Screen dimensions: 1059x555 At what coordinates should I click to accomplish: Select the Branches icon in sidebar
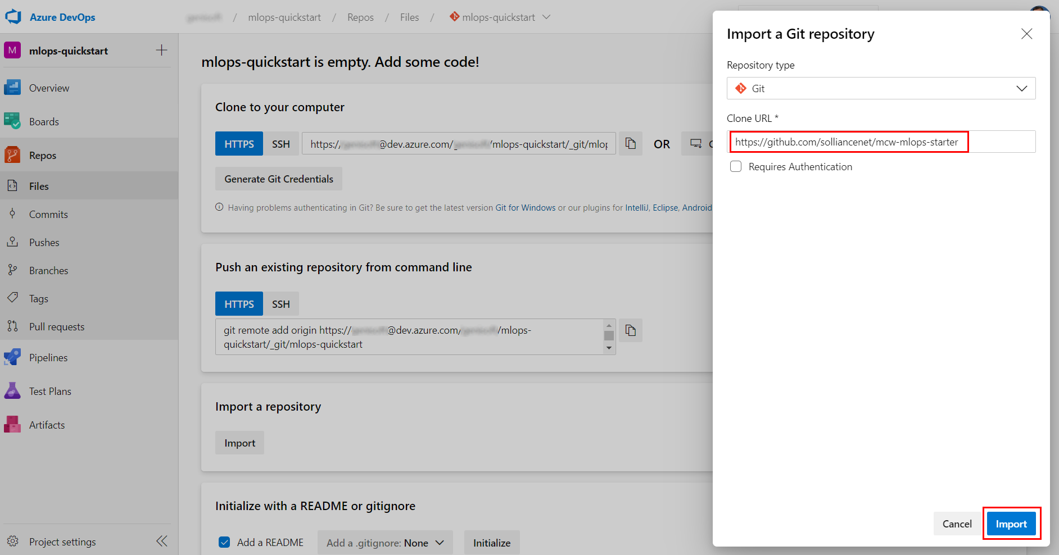(12, 270)
